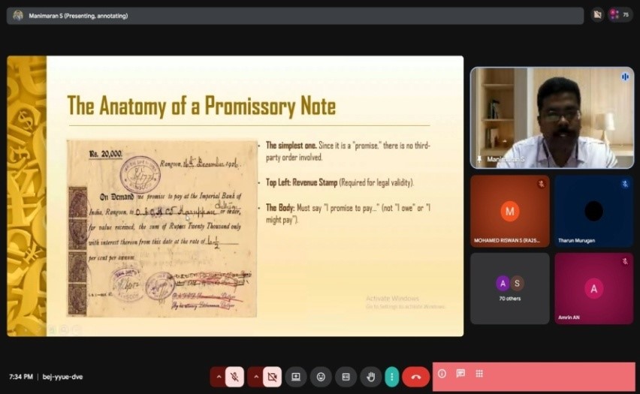640x394 pixels.
Task: Click the bej-yyue-dve meeting code
Action: [x=63, y=377]
